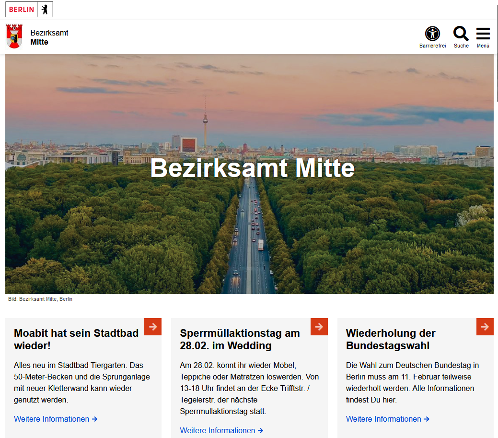
Task: Click the Menü label under the hamburger icon
Action: (x=483, y=46)
